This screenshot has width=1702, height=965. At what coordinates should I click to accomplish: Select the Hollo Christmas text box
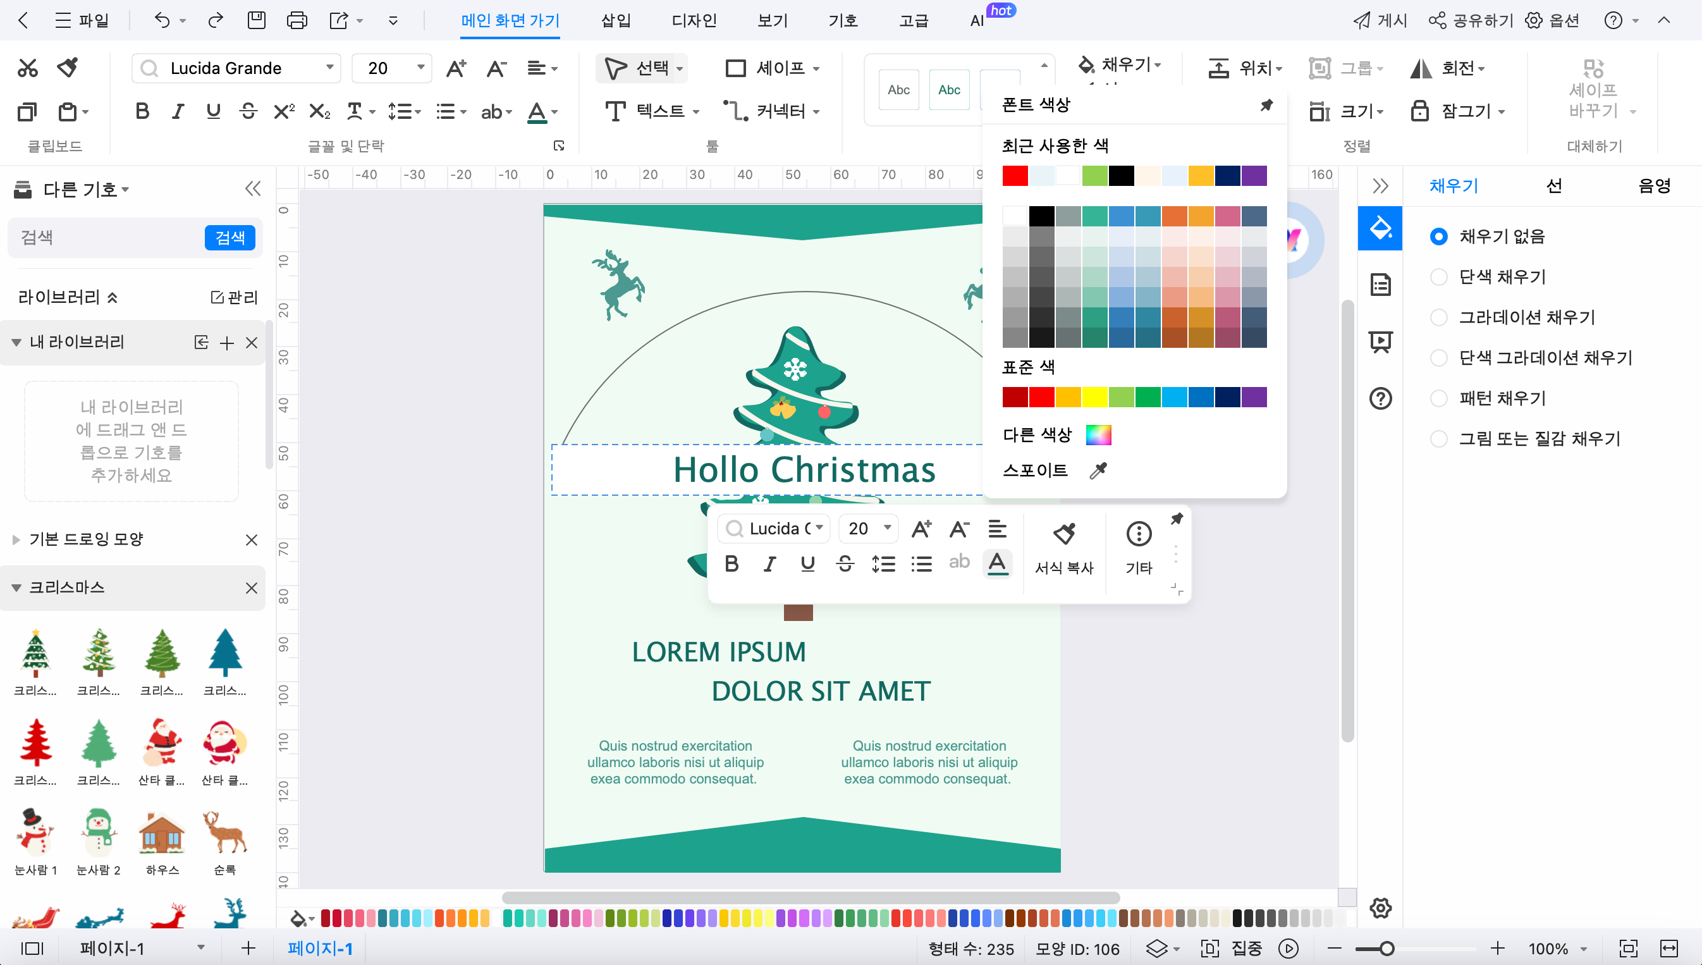(804, 469)
